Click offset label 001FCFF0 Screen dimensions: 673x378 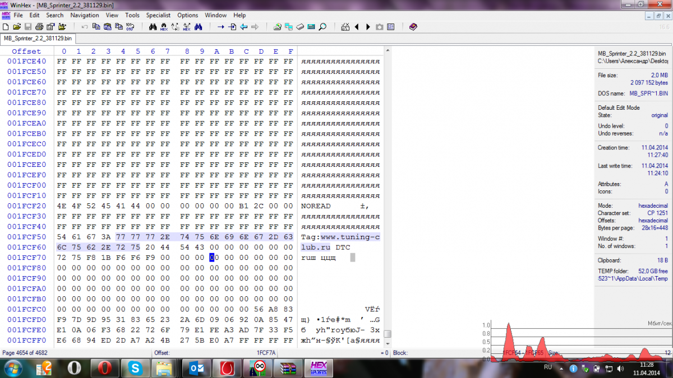click(x=27, y=340)
